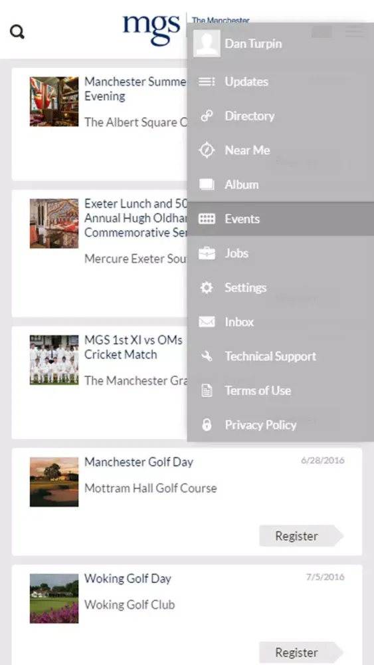
Task: Click Woking Golf Club venue text
Action: pos(130,604)
